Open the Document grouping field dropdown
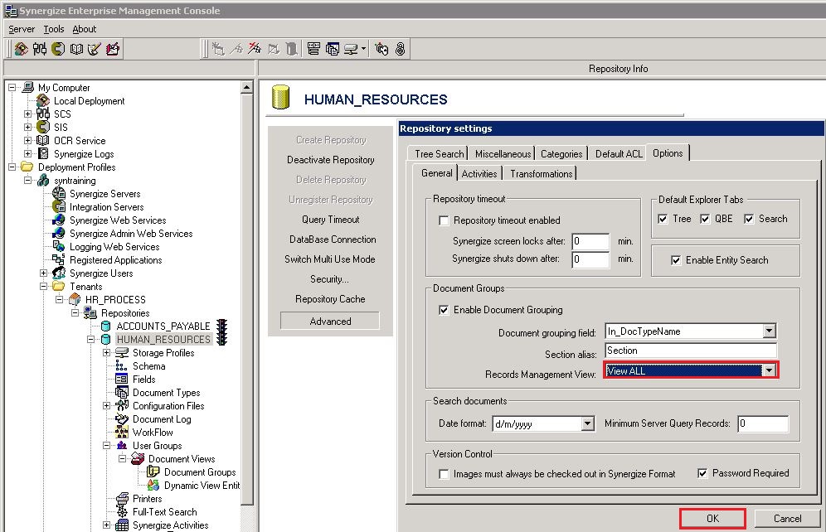Screen dimensions: 826x532 [x=769, y=331]
